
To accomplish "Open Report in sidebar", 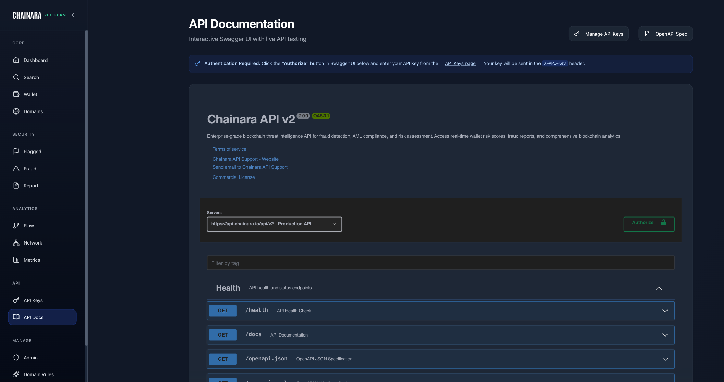I will (x=42, y=185).
